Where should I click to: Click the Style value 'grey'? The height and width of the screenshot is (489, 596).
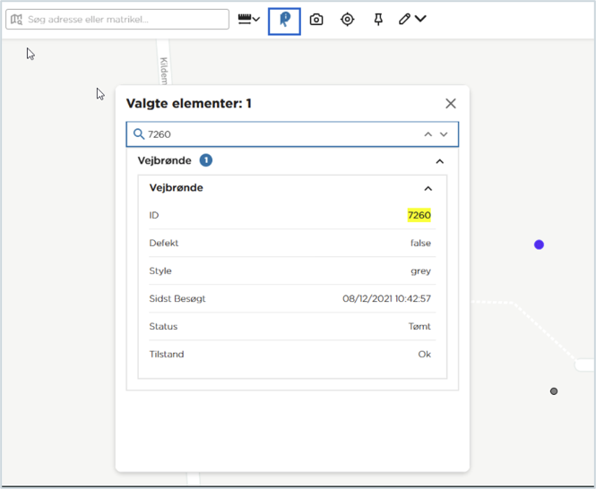(x=420, y=270)
